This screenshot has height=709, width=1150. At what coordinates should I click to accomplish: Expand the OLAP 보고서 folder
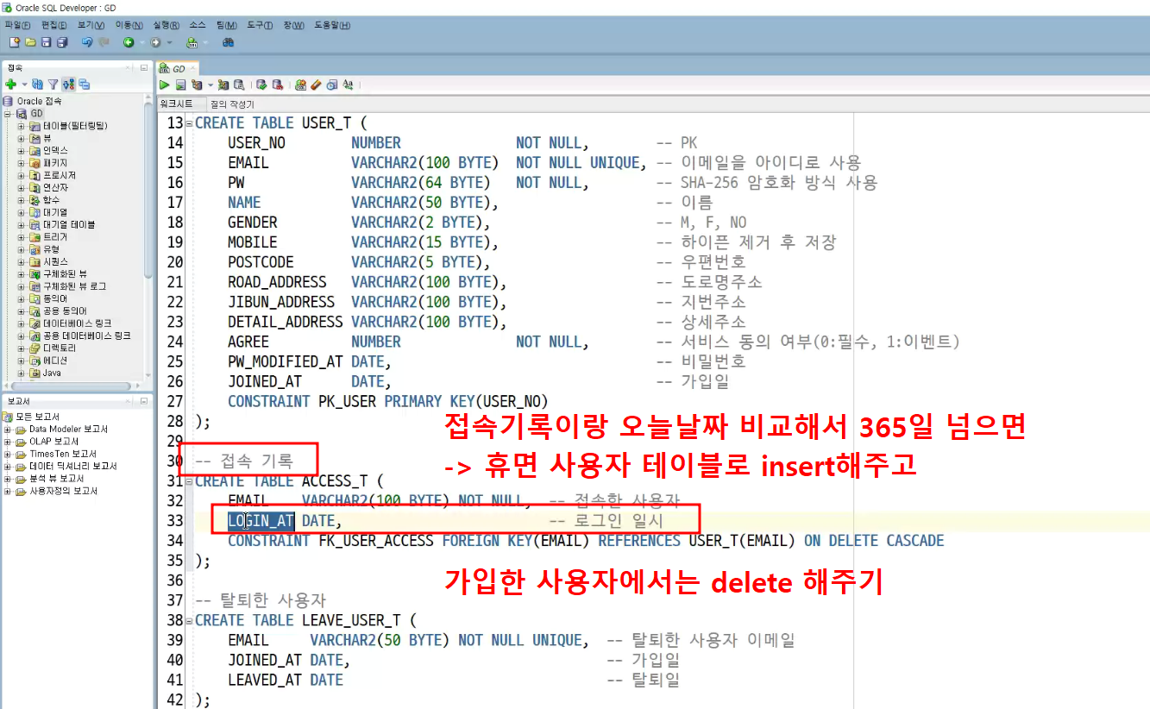pyautogui.click(x=8, y=441)
